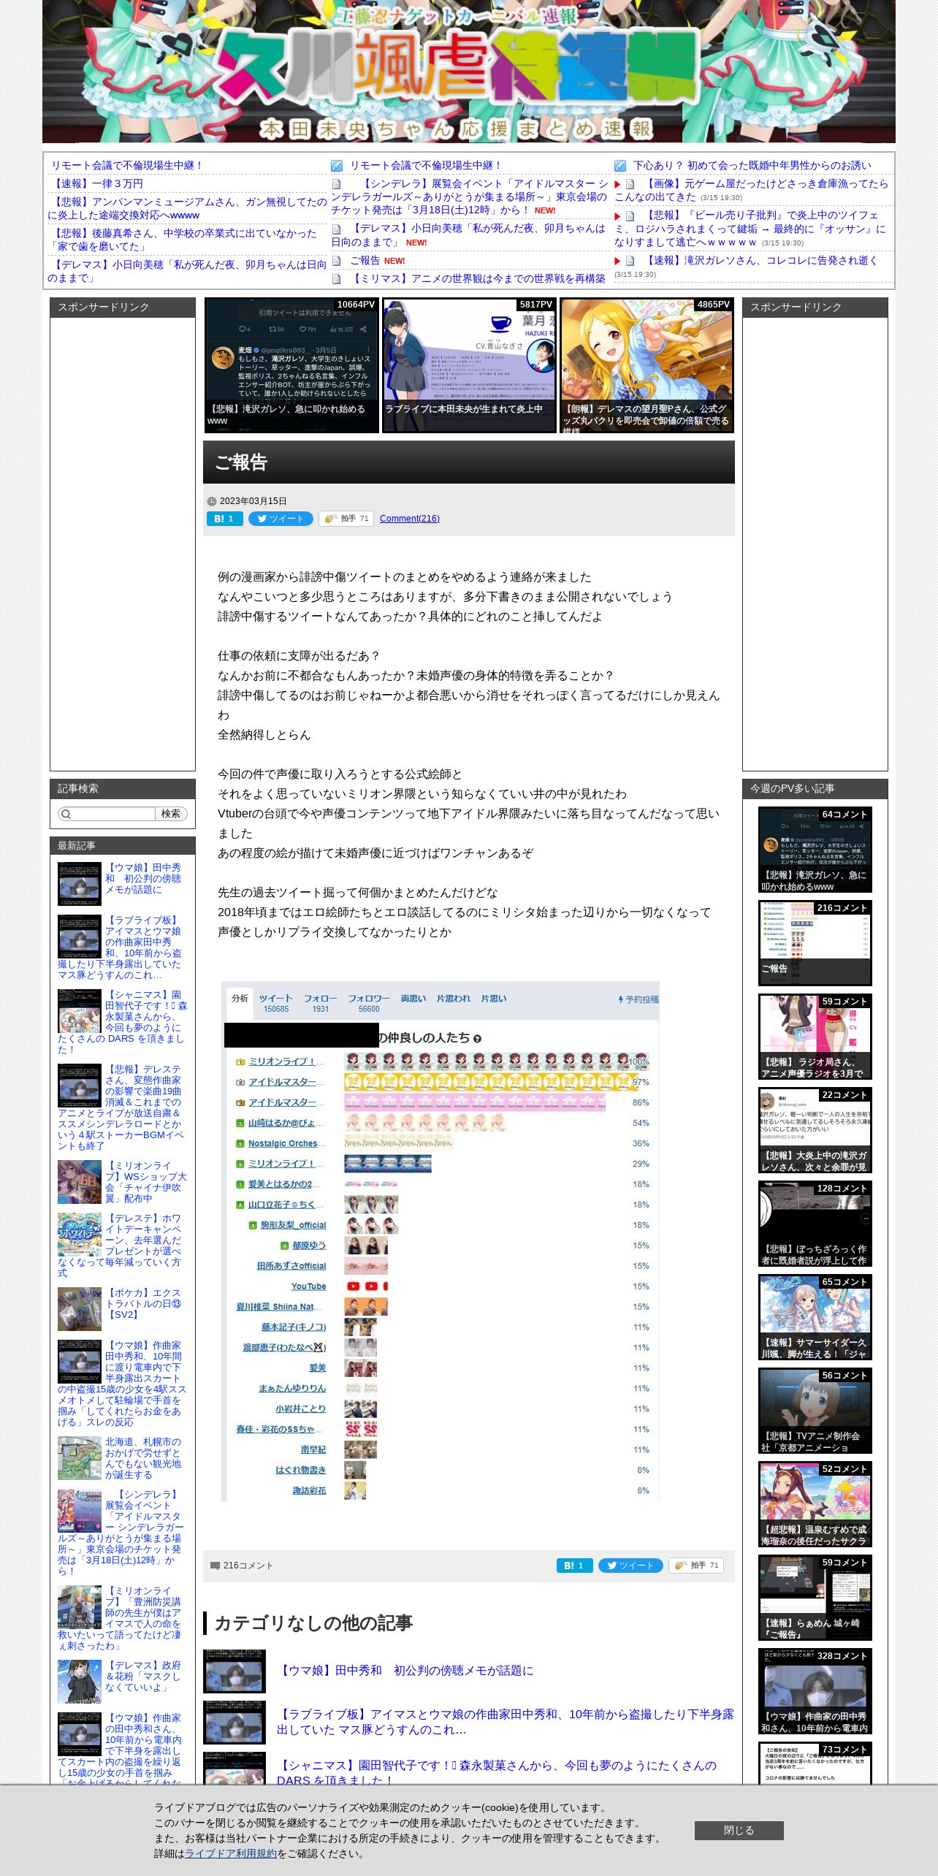Screen dimensions: 938x1876
Task: Open the アンパンマンミュージアム headline link
Action: pos(187,208)
